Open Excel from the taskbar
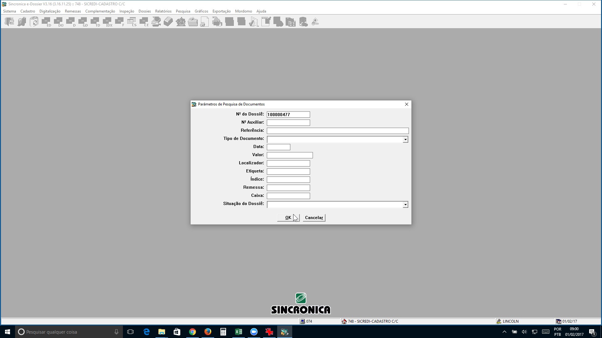The width and height of the screenshot is (602, 338). click(x=239, y=332)
